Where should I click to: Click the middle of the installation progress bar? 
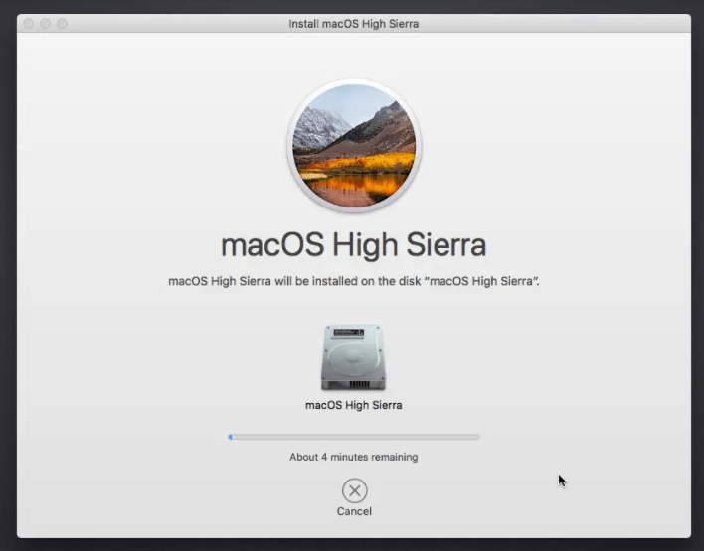[x=354, y=436]
